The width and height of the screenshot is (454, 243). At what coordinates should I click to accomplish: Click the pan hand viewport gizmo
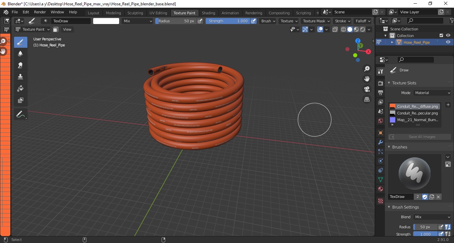pyautogui.click(x=367, y=79)
